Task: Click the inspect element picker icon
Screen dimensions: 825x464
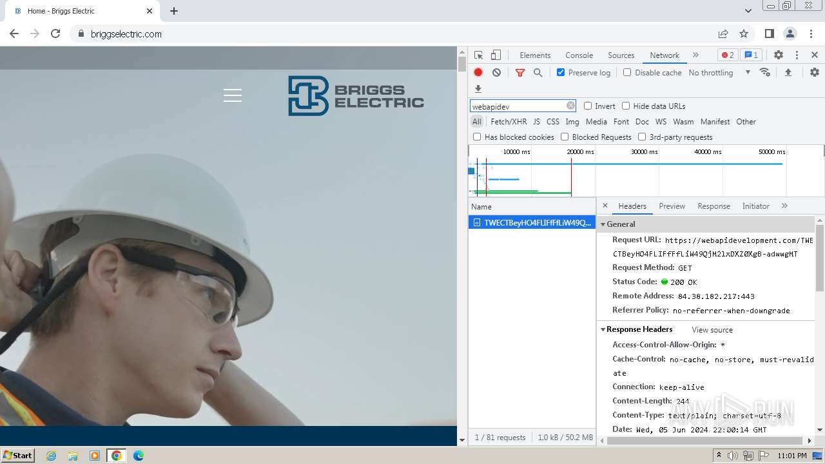Action: pos(478,55)
